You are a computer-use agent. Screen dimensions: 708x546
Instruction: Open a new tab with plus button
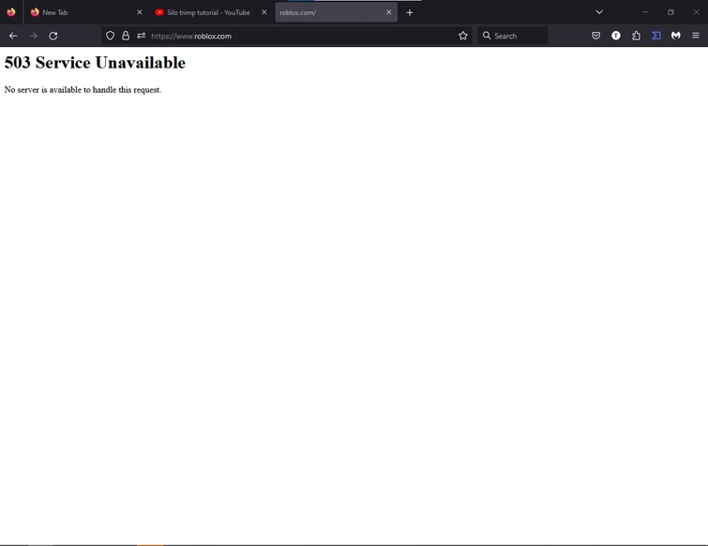coord(410,12)
